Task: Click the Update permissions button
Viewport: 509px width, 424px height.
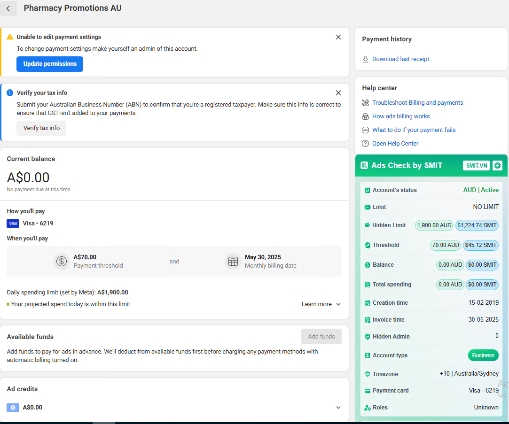Action: tap(50, 64)
